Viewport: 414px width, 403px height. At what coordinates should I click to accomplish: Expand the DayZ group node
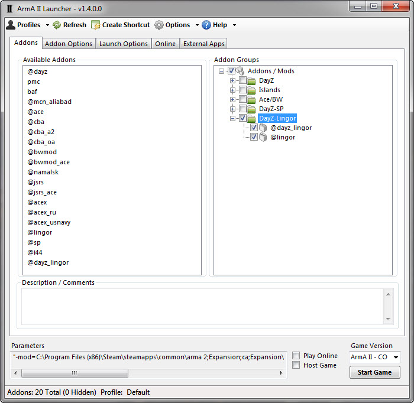point(232,80)
